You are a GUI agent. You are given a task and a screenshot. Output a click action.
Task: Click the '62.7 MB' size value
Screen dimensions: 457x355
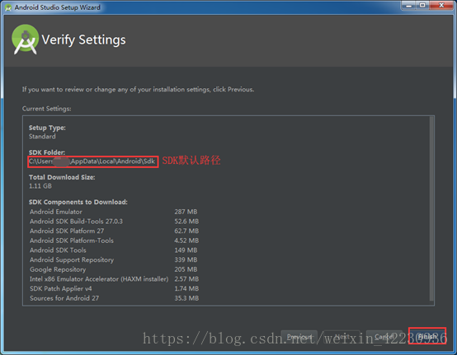click(x=186, y=231)
